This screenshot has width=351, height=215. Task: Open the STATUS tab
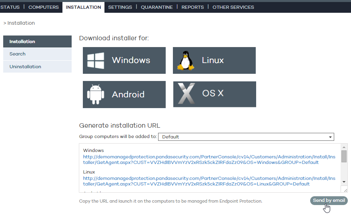click(x=10, y=7)
